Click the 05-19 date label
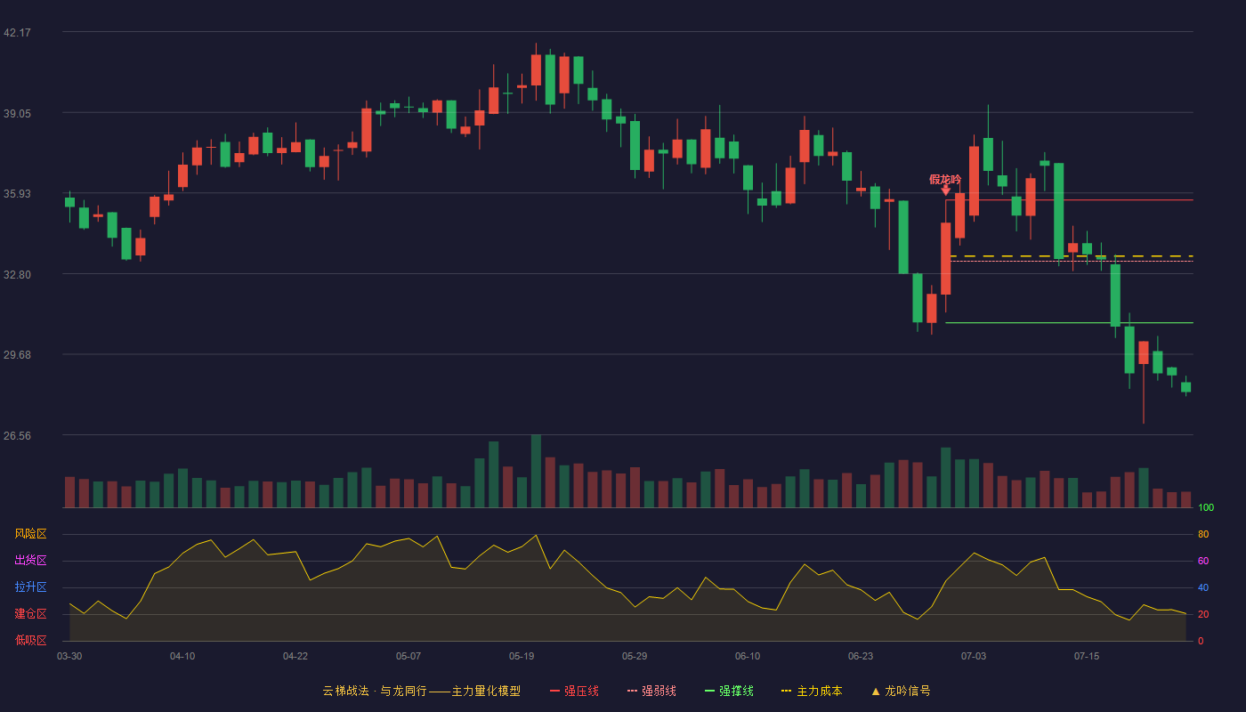 click(x=522, y=656)
